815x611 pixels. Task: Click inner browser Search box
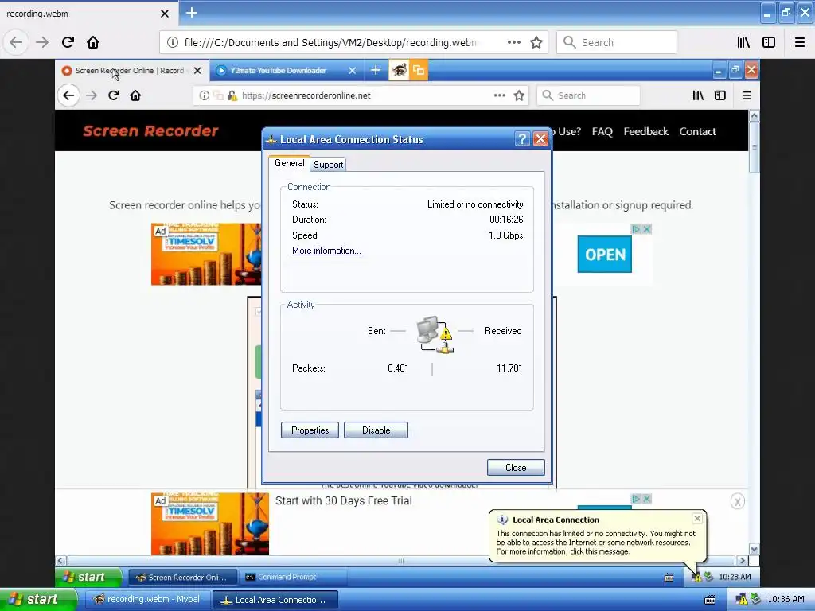tap(588, 95)
